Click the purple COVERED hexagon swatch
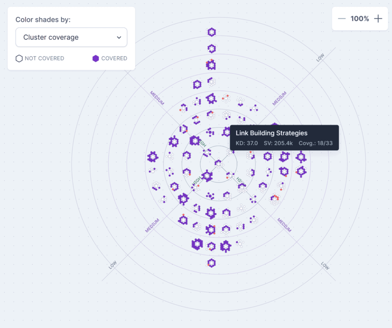Image resolution: width=392 pixels, height=328 pixels. 96,58
